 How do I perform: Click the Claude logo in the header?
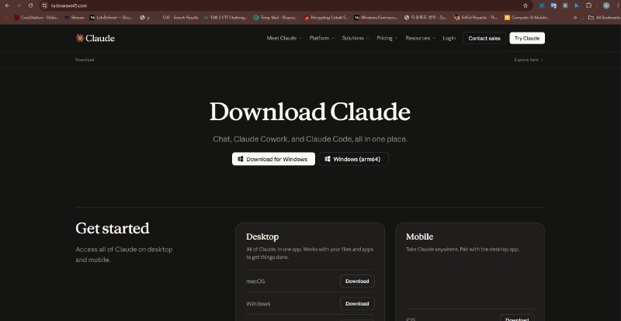[95, 38]
